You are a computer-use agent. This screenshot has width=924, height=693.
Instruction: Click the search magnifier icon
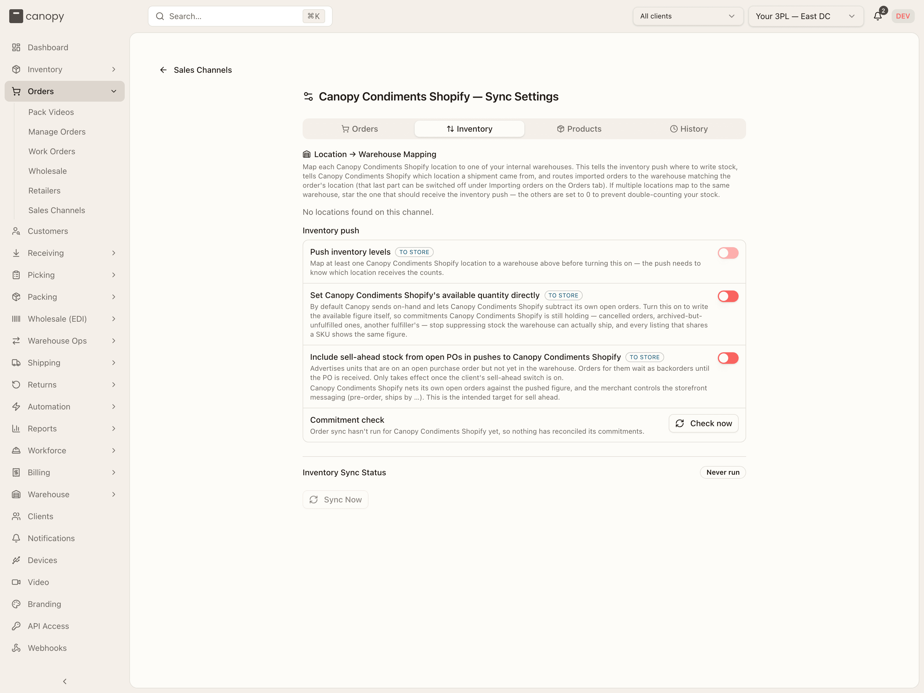tap(160, 16)
